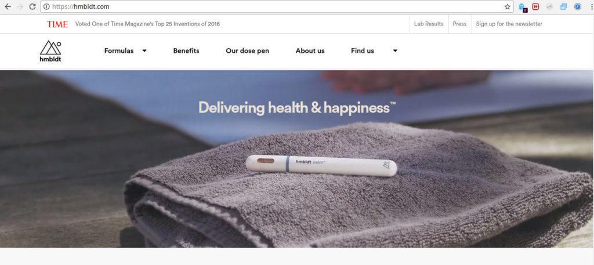The image size is (594, 265).
Task: Focus the address bar showing hmbldt.com
Action: [x=277, y=6]
